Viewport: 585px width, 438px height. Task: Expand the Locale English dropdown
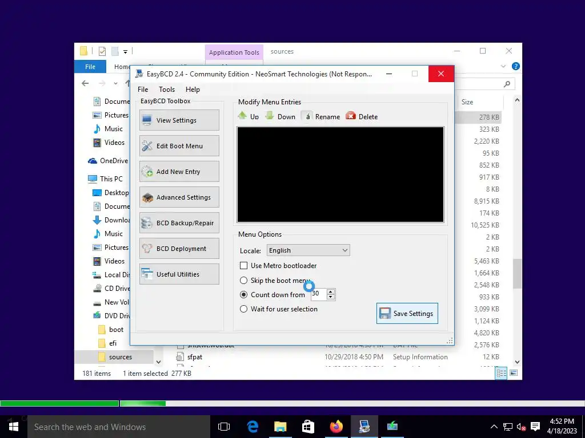(308, 250)
